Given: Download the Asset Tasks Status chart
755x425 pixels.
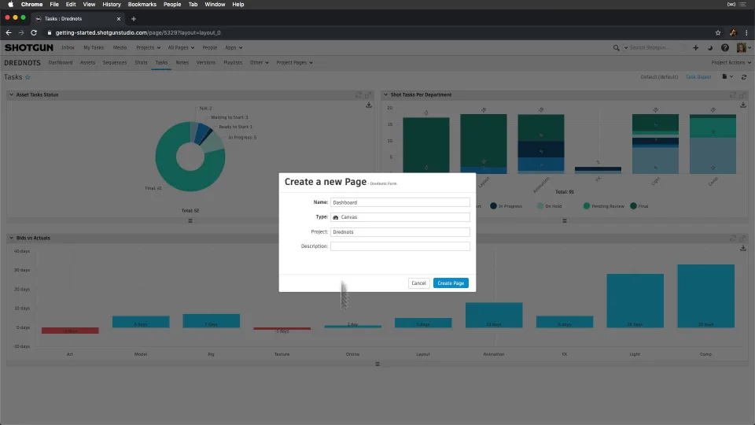Looking at the screenshot, I should tap(369, 105).
